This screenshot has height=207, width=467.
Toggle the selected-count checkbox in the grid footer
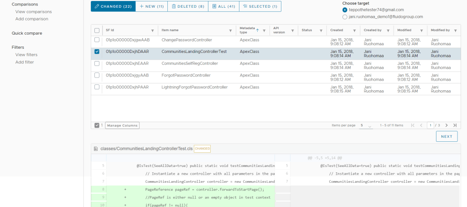pyautogui.click(x=97, y=125)
